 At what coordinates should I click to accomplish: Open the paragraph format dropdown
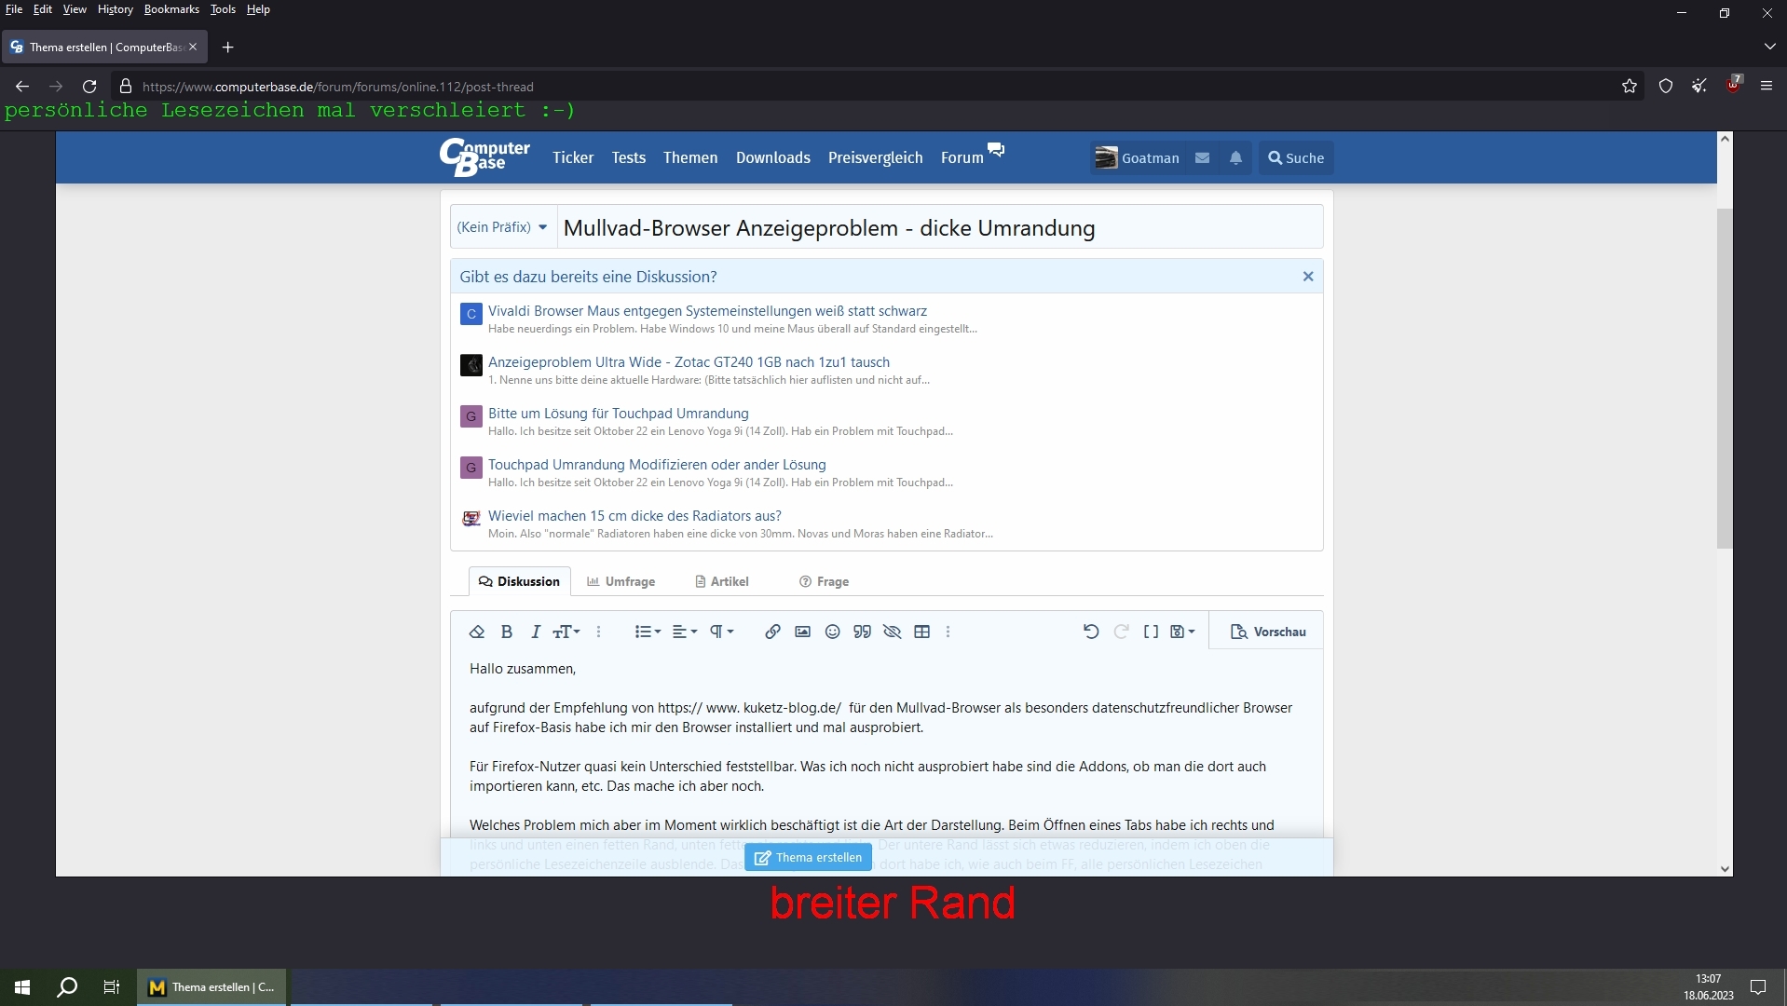click(x=722, y=632)
